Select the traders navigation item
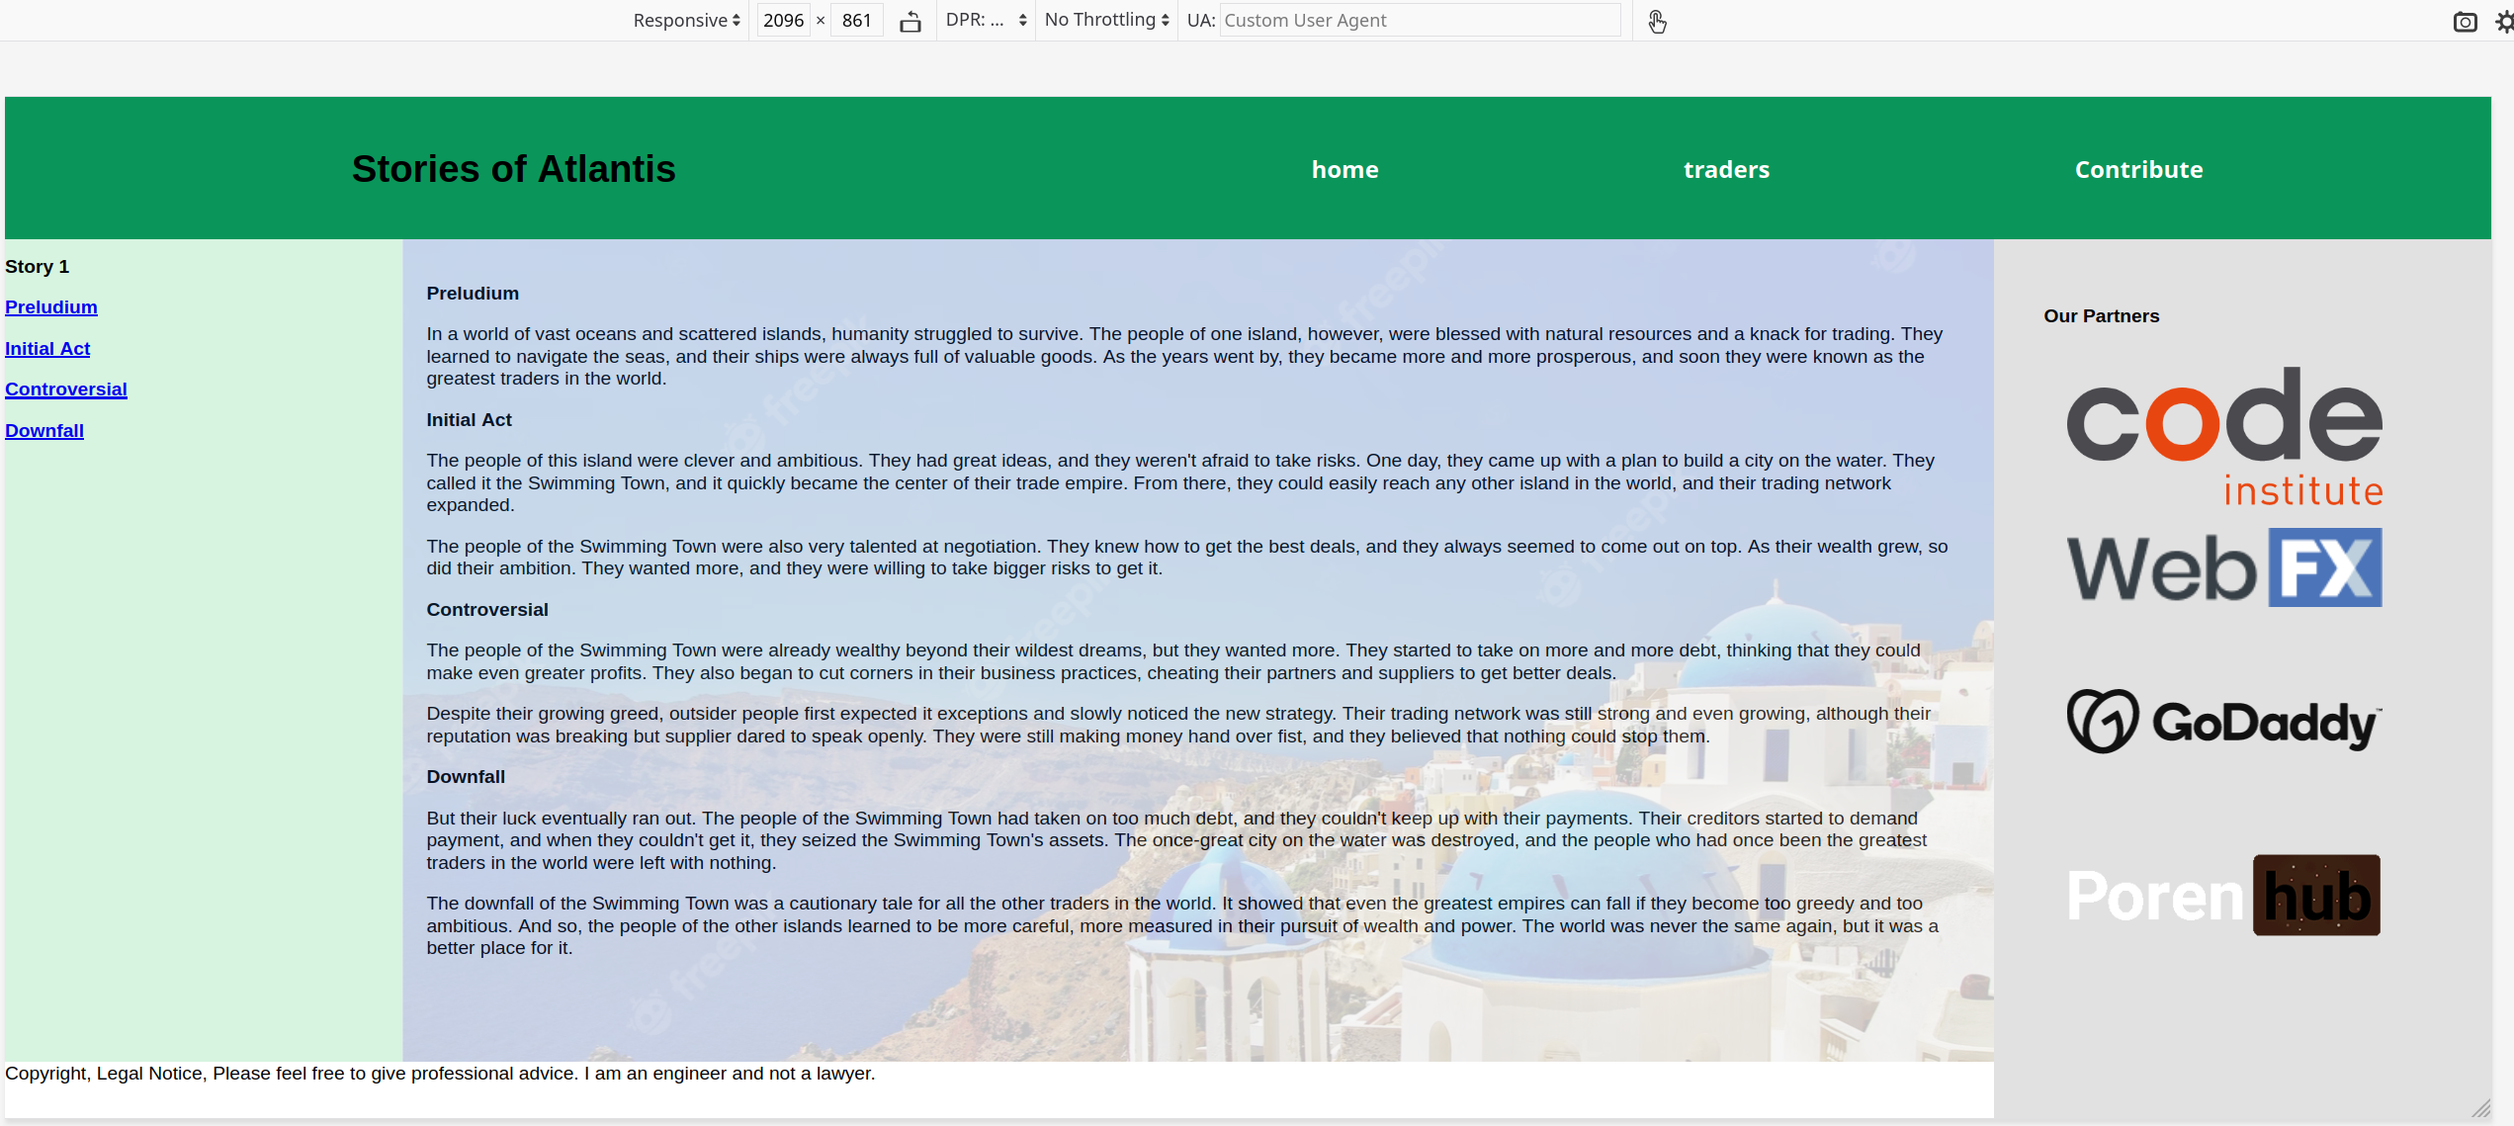 (1725, 169)
